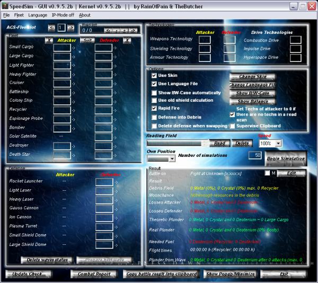Viewport: 318px width, 283px height.
Task: Open the File menu
Action: tap(6, 15)
